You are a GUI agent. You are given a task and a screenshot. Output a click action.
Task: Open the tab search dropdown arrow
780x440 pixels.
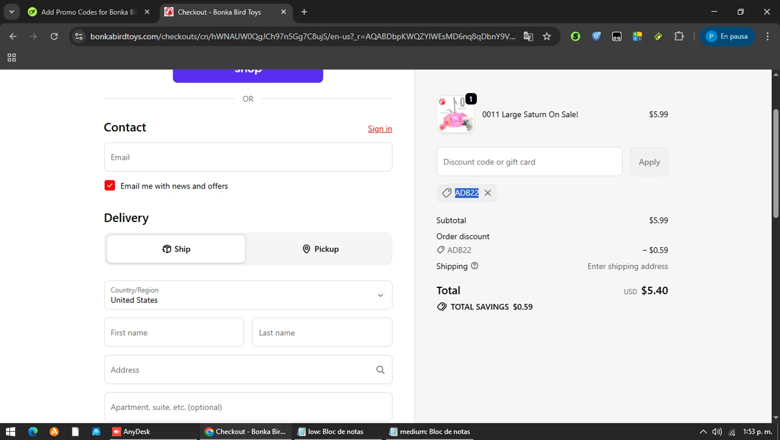point(11,11)
